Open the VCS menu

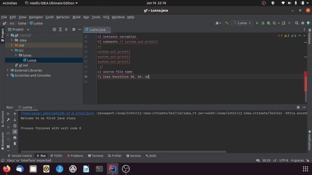[106, 17]
